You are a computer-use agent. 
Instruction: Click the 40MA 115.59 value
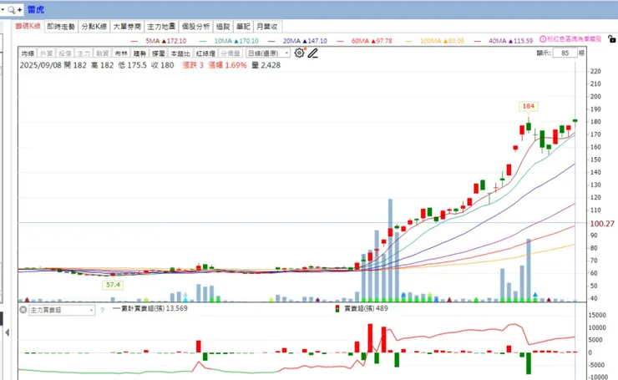pos(511,41)
